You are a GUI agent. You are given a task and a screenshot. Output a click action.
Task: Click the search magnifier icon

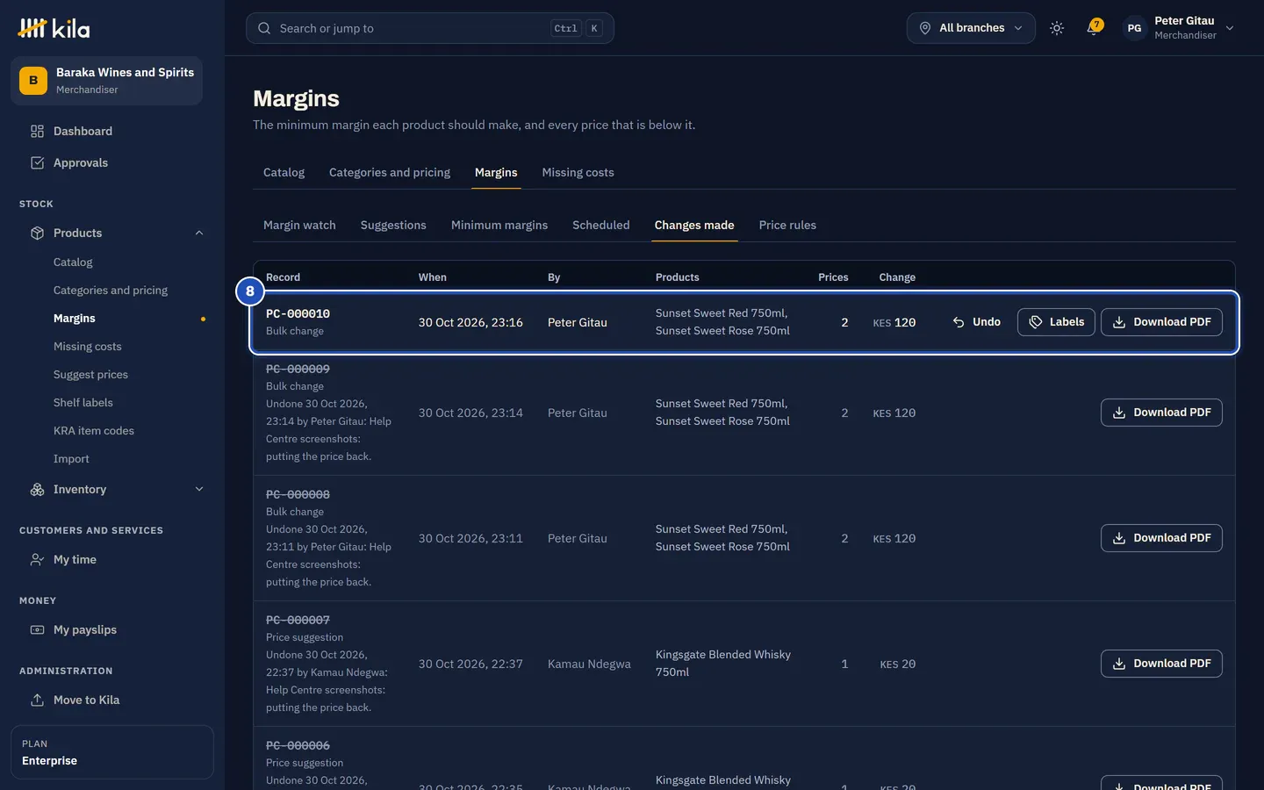264,28
